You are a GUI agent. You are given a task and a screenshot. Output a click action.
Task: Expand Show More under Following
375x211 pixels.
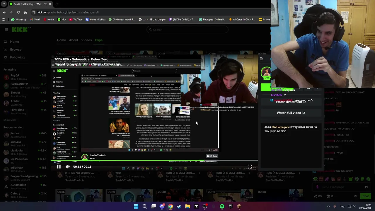coord(10,120)
